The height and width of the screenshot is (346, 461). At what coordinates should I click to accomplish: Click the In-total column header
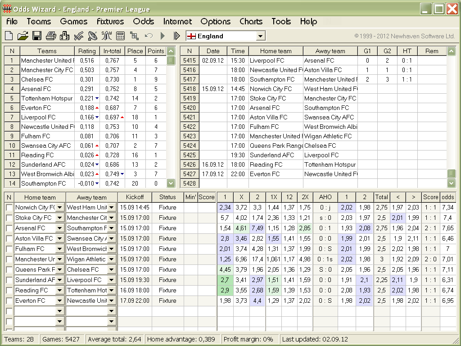coord(112,51)
